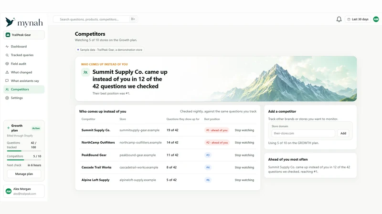Click the Competitors people icon in sidebar

[7, 89]
